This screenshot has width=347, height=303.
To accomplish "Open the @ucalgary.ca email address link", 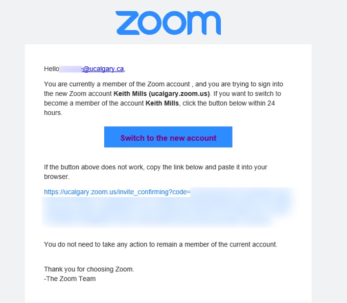I will (x=103, y=69).
